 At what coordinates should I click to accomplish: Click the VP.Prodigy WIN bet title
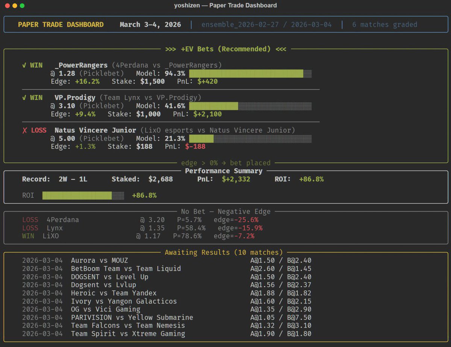[x=75, y=98]
